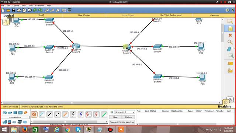This screenshot has height=133, width=236.
Task: Click the Copy toolbar icon
Action: click(x=24, y=10)
